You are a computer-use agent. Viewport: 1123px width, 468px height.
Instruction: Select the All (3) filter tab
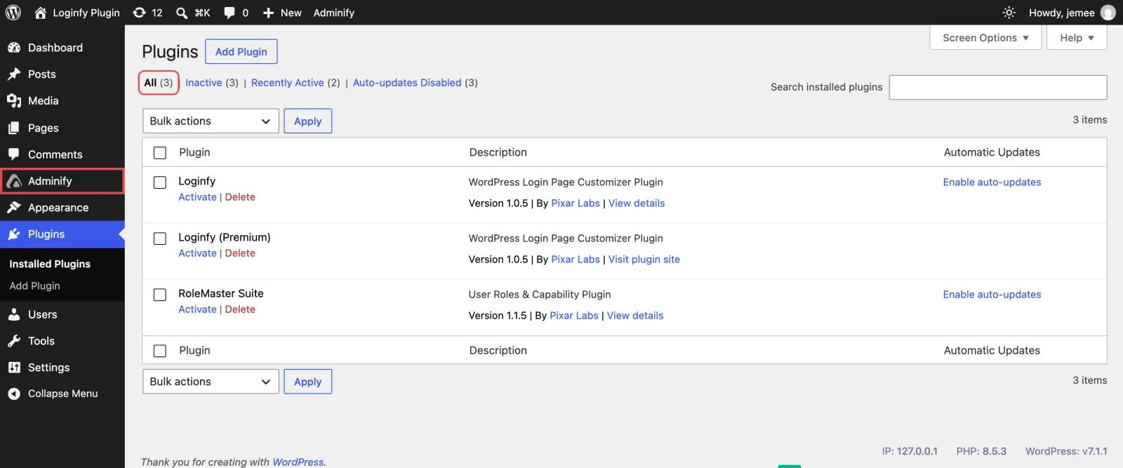point(159,83)
